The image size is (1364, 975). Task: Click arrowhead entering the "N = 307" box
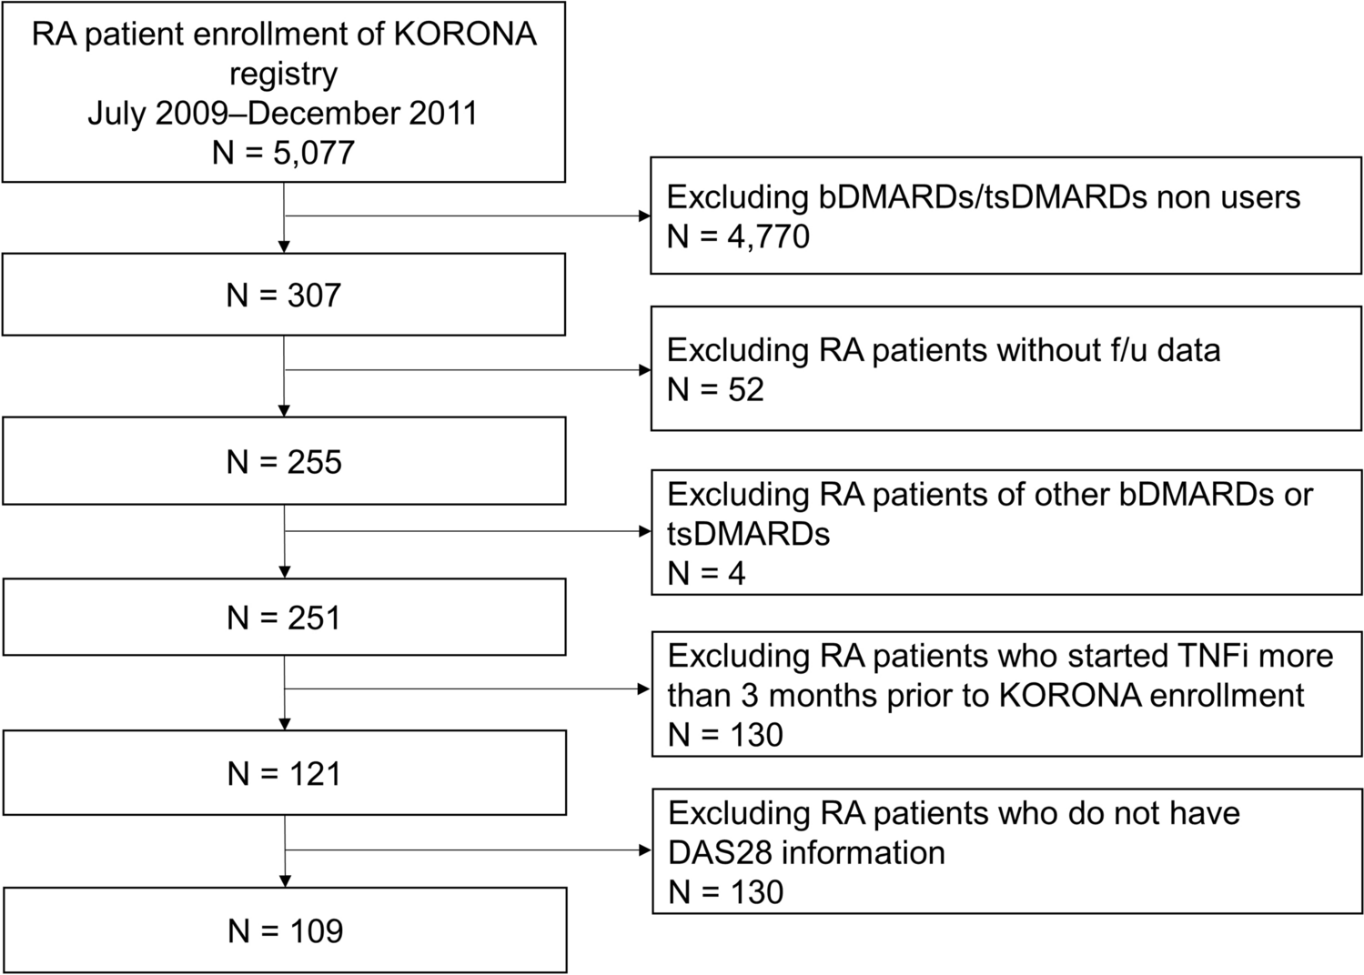coord(285,246)
